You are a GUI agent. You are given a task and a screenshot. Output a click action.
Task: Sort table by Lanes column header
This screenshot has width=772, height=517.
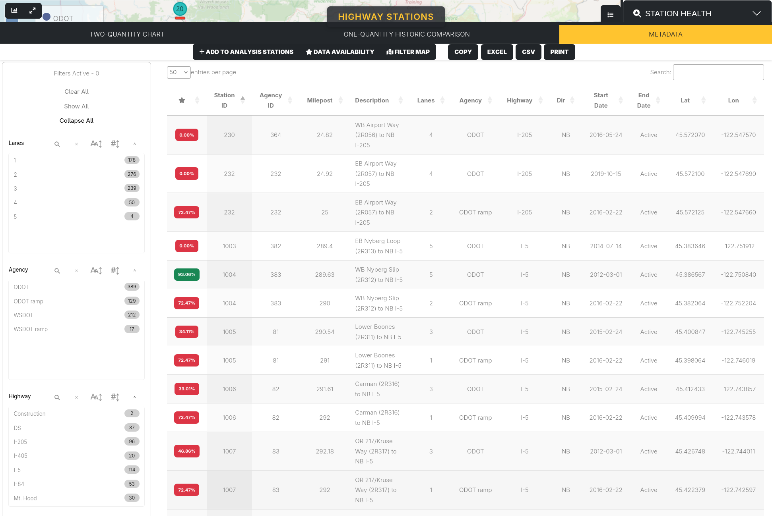pos(431,100)
